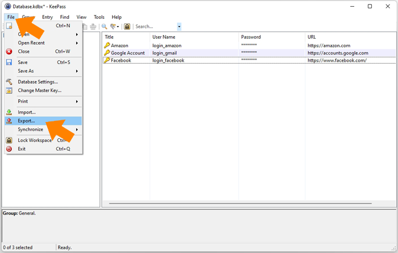Viewport: 398px width, 253px height.
Task: Click Exit in the File menu
Action: (22, 149)
